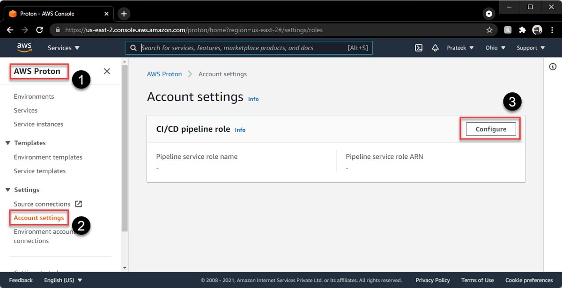Open browser extensions puzzle icon
562x288 pixels.
pos(523,30)
